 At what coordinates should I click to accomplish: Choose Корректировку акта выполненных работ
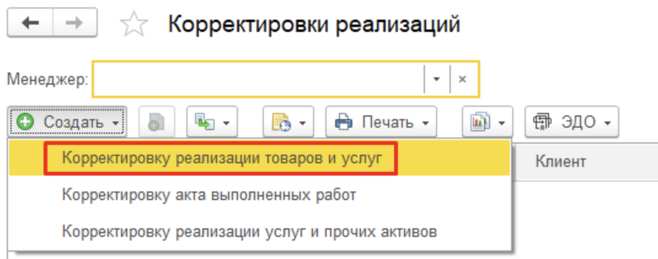209,196
